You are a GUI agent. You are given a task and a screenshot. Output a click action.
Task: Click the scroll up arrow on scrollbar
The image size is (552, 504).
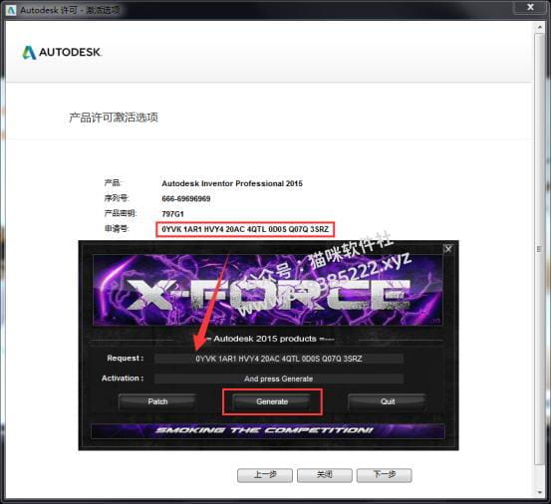point(539,27)
